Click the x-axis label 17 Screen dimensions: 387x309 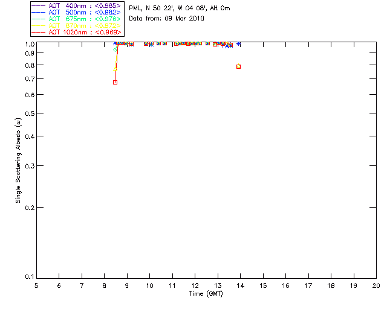point(308,285)
